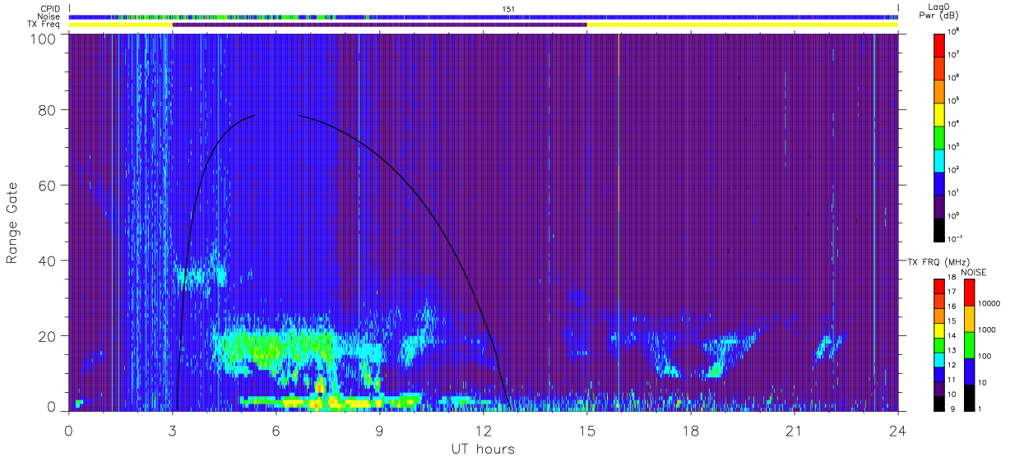Click the 21 tick label on UT hours axis
Viewport: 1010px width, 466px height.
[795, 430]
